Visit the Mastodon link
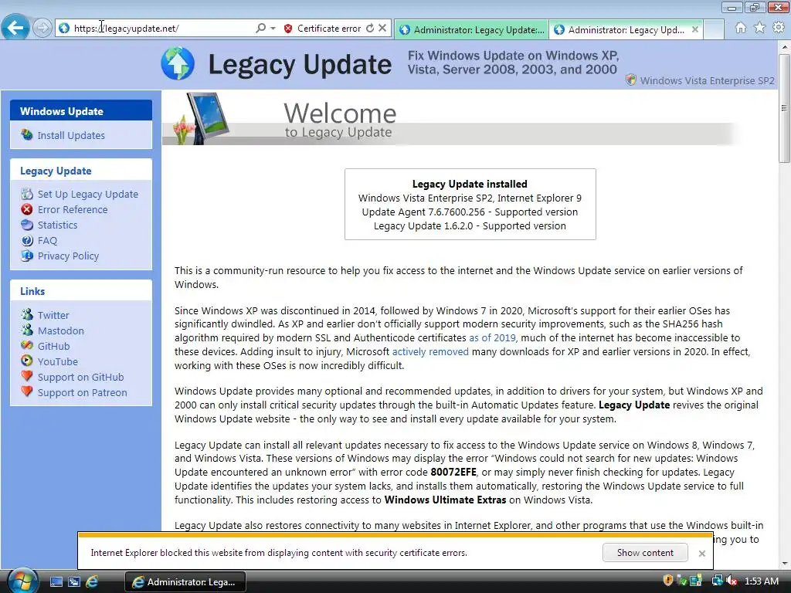The height and width of the screenshot is (593, 791). pyautogui.click(x=61, y=330)
